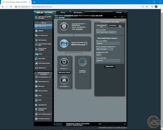Click the green internet status icon in header

(122, 17)
